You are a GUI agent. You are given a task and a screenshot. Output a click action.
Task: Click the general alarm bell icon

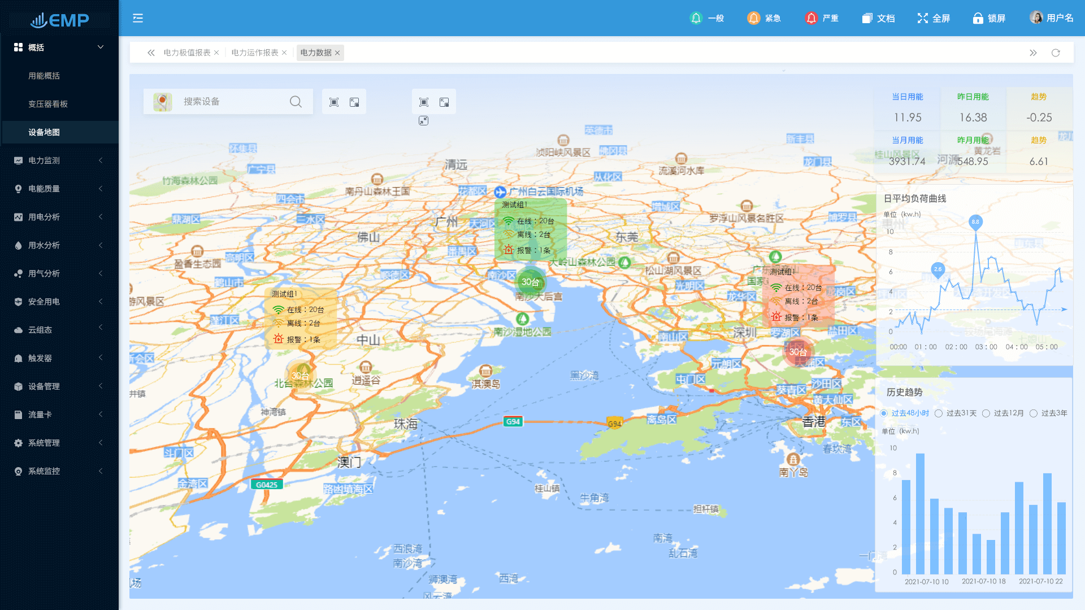tap(696, 18)
